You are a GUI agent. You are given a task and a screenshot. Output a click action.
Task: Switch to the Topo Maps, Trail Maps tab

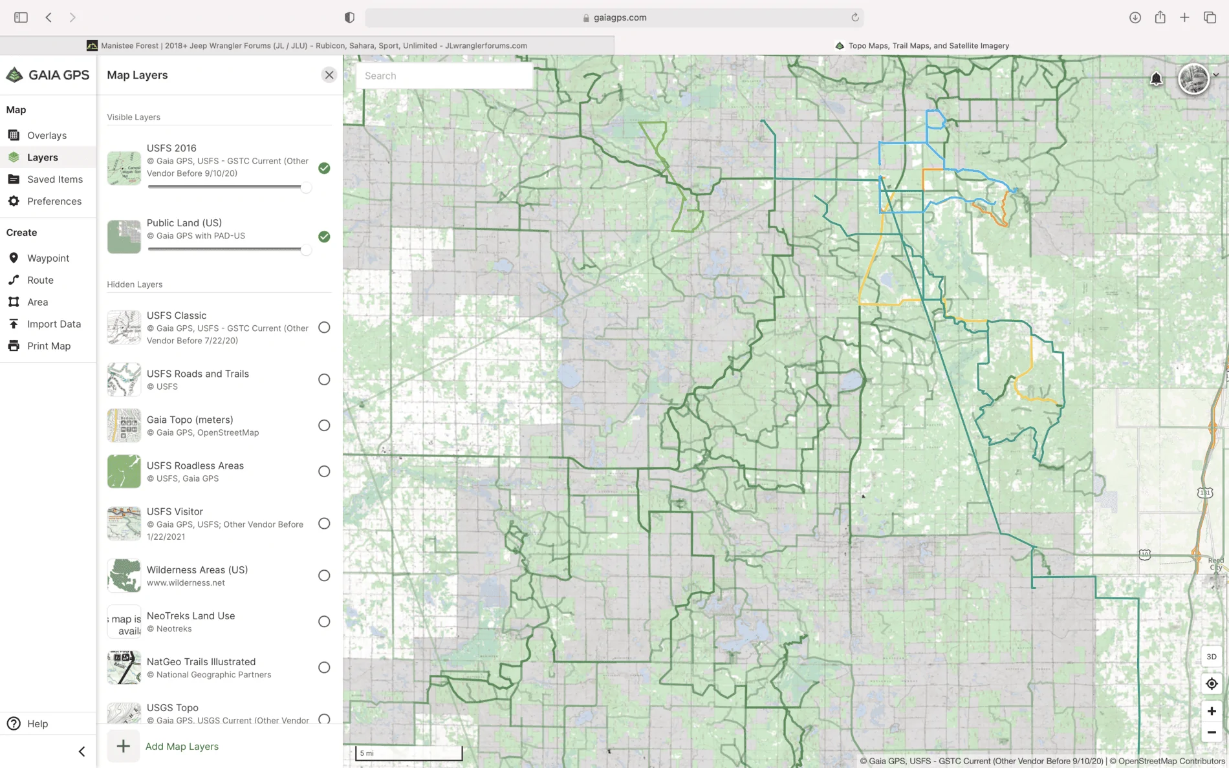coord(922,45)
